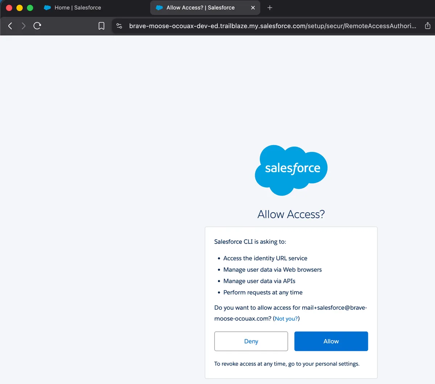The height and width of the screenshot is (384, 435).
Task: Click the macOS red close window button
Action: (9, 8)
